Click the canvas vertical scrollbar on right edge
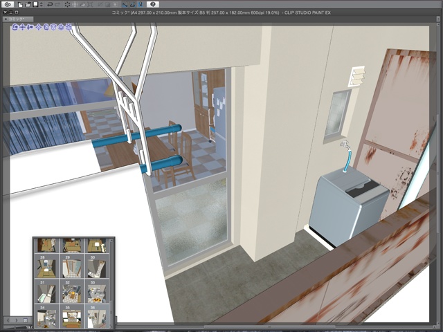The image size is (443, 332). click(438, 172)
